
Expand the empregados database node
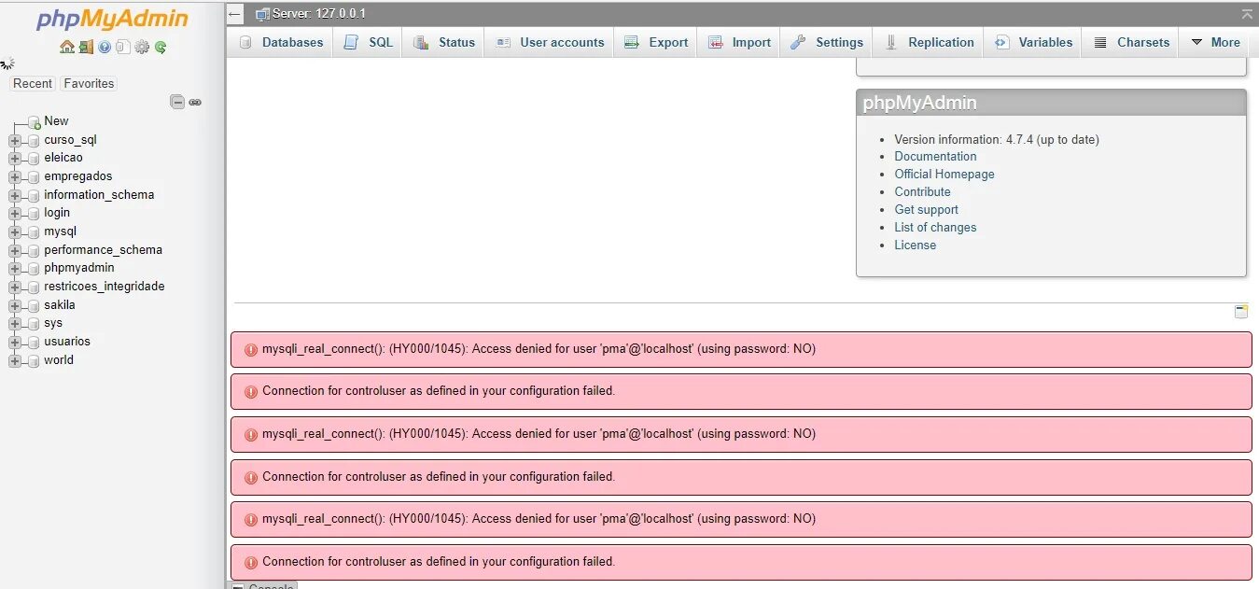click(14, 176)
